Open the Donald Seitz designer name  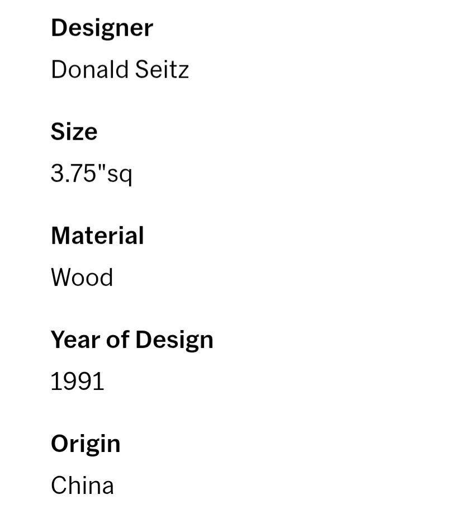[x=120, y=69]
